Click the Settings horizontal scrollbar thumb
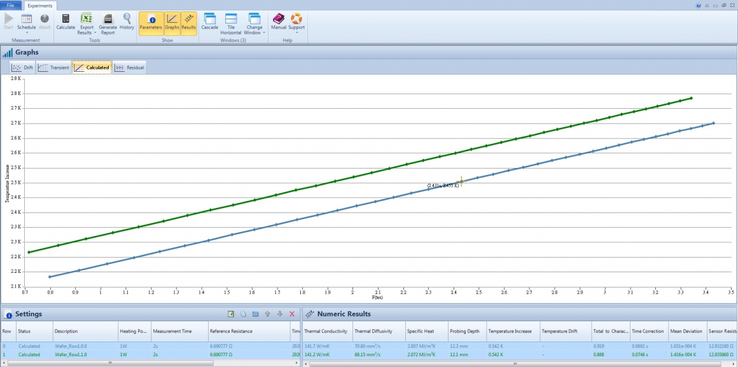Image resolution: width=738 pixels, height=367 pixels. click(110, 363)
